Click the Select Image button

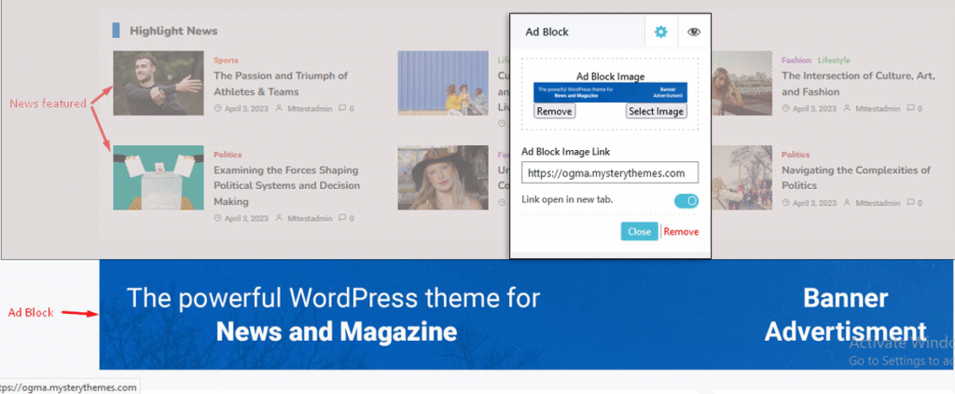[x=656, y=112]
